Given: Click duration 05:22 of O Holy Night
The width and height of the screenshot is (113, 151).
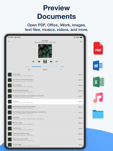Looking at the screenshot, I should [x=80, y=75].
